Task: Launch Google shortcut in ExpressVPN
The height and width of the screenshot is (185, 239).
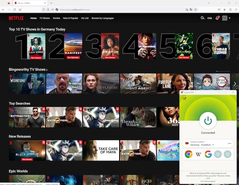Action: tap(208, 154)
